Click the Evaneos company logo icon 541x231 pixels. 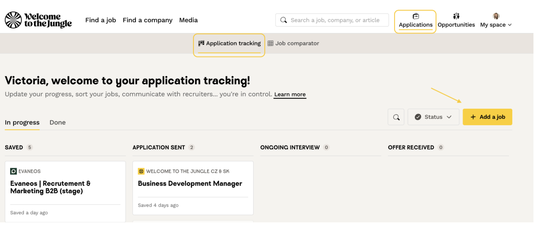pos(14,171)
